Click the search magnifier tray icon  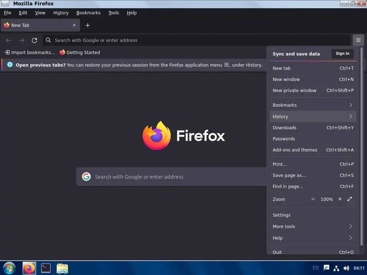point(326,268)
